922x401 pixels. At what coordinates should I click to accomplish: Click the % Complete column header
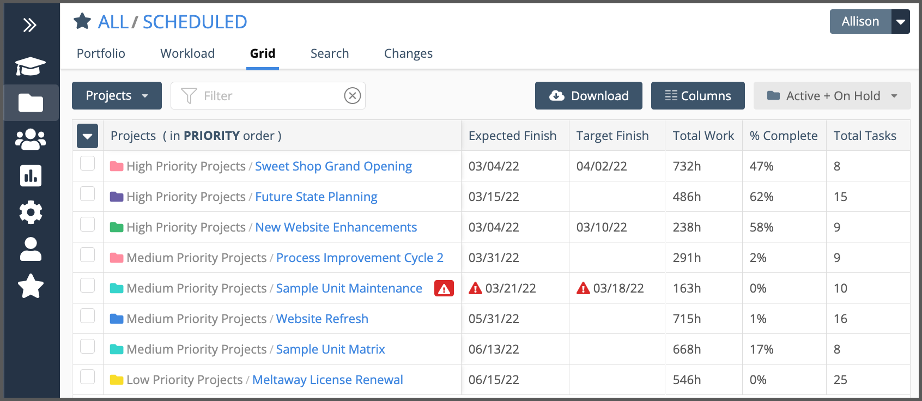[784, 136]
